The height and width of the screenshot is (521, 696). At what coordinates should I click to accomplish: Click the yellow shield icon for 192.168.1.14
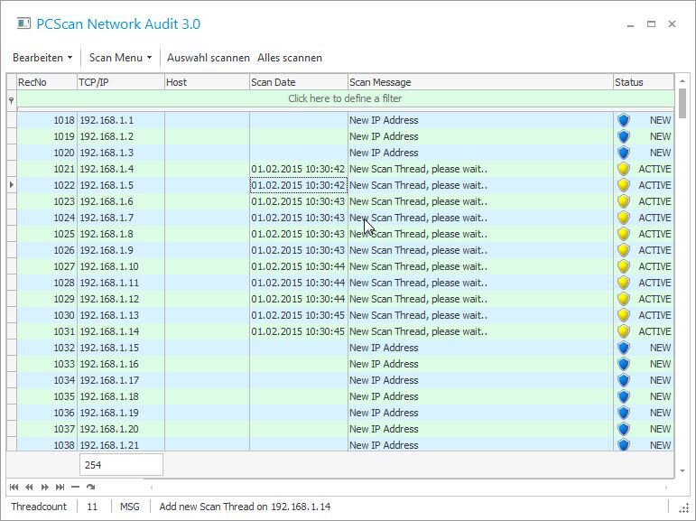point(624,331)
